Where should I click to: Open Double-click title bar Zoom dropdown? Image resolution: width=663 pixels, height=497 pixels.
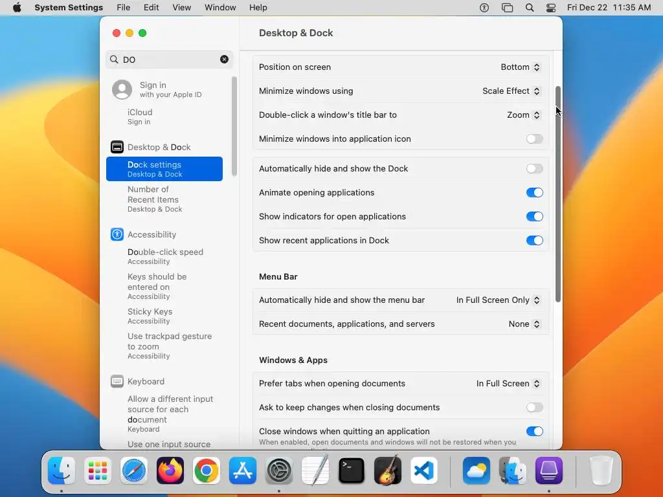(x=523, y=115)
